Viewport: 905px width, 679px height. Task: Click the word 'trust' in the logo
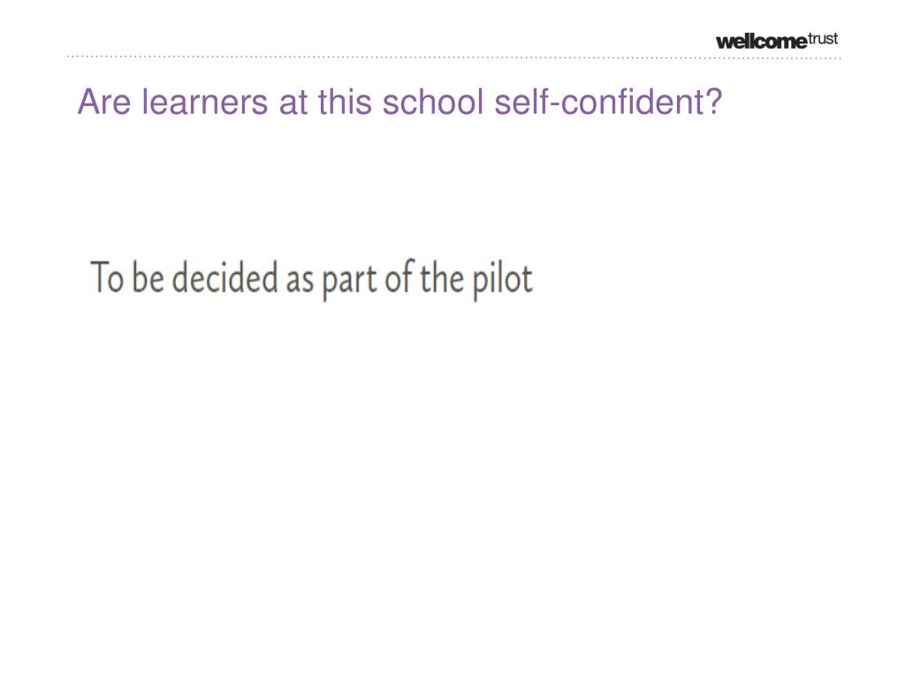pyautogui.click(x=823, y=39)
